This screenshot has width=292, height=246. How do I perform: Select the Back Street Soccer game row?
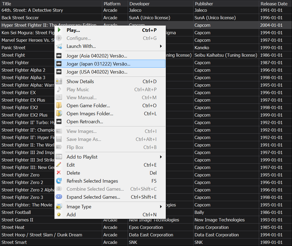tap(146, 17)
